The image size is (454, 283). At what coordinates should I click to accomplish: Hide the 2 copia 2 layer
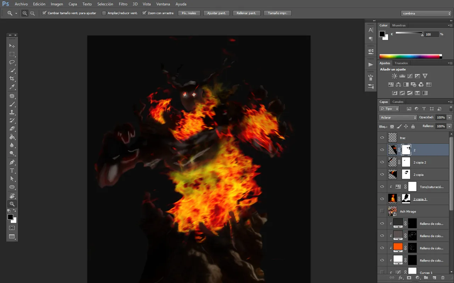tap(382, 162)
